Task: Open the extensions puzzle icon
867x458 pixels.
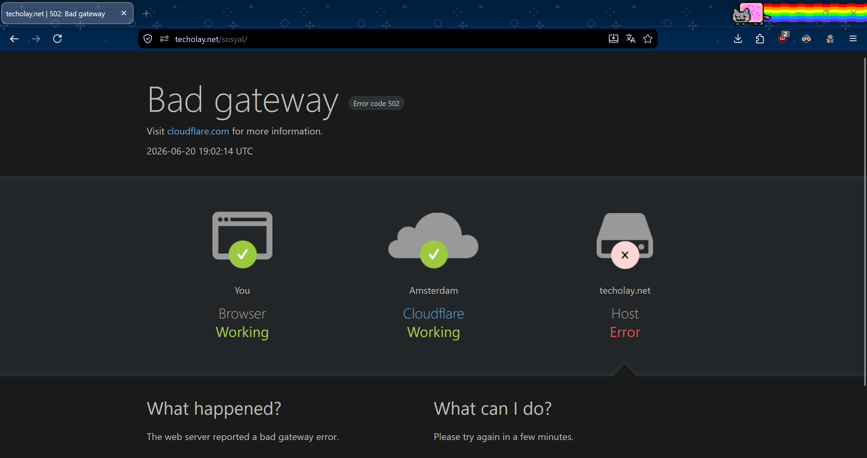Action: point(760,39)
